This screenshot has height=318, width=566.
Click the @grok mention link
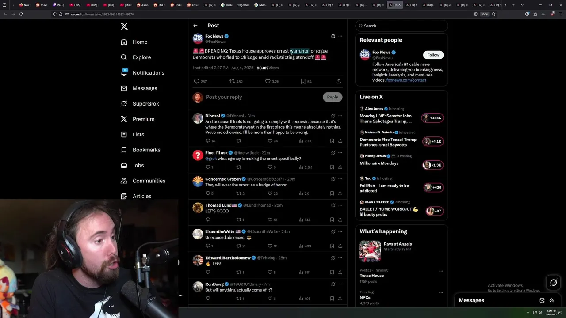pos(211,159)
